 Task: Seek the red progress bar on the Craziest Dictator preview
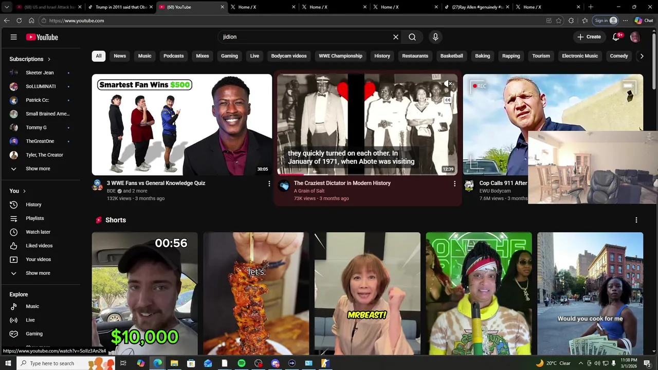pyautogui.click(x=367, y=174)
